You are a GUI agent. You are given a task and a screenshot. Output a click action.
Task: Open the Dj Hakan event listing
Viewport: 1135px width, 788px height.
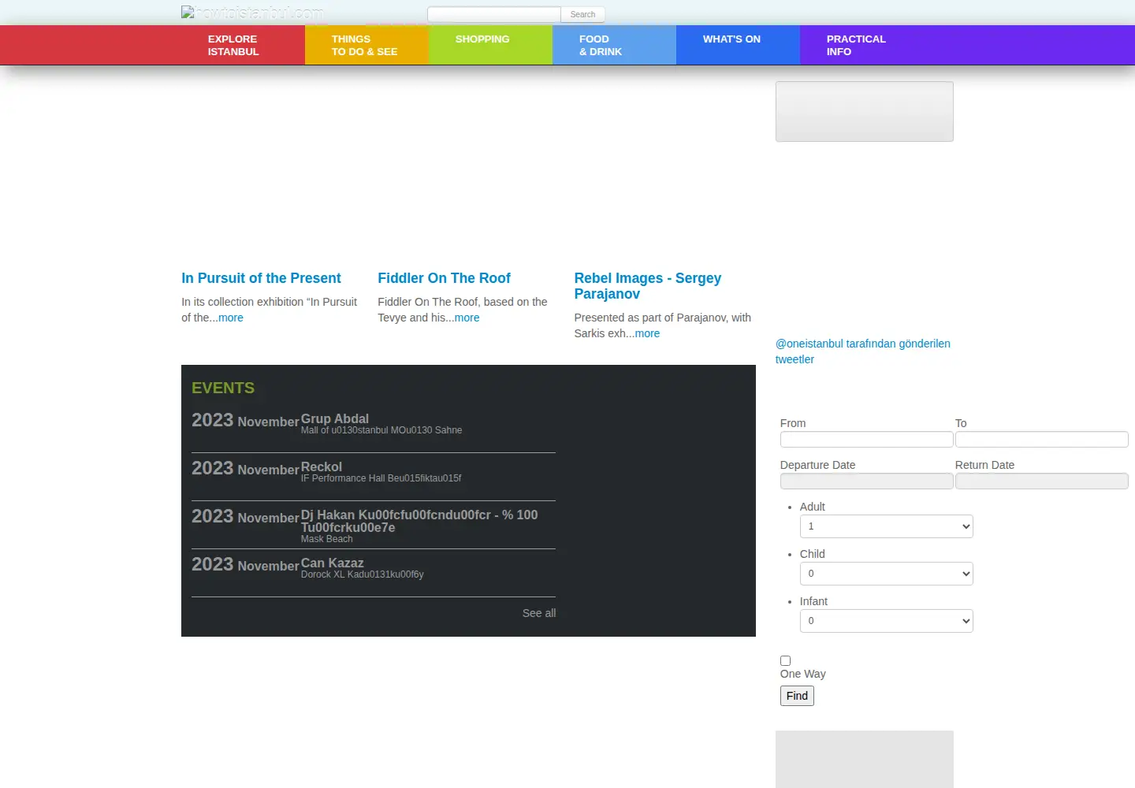coord(419,521)
